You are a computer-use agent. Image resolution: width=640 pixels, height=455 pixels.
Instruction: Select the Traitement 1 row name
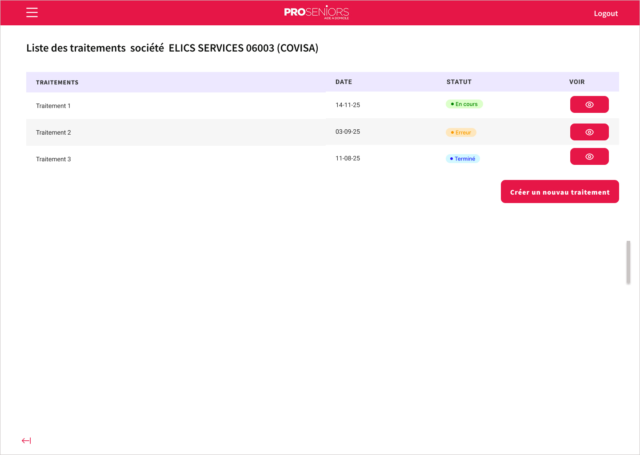tap(53, 106)
